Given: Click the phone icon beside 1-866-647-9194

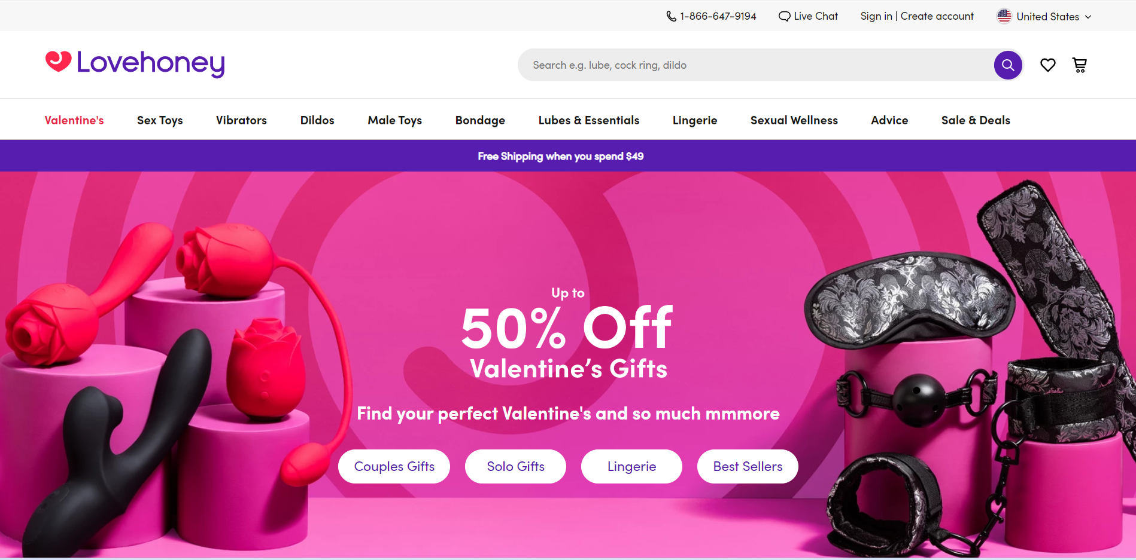Looking at the screenshot, I should tap(672, 16).
